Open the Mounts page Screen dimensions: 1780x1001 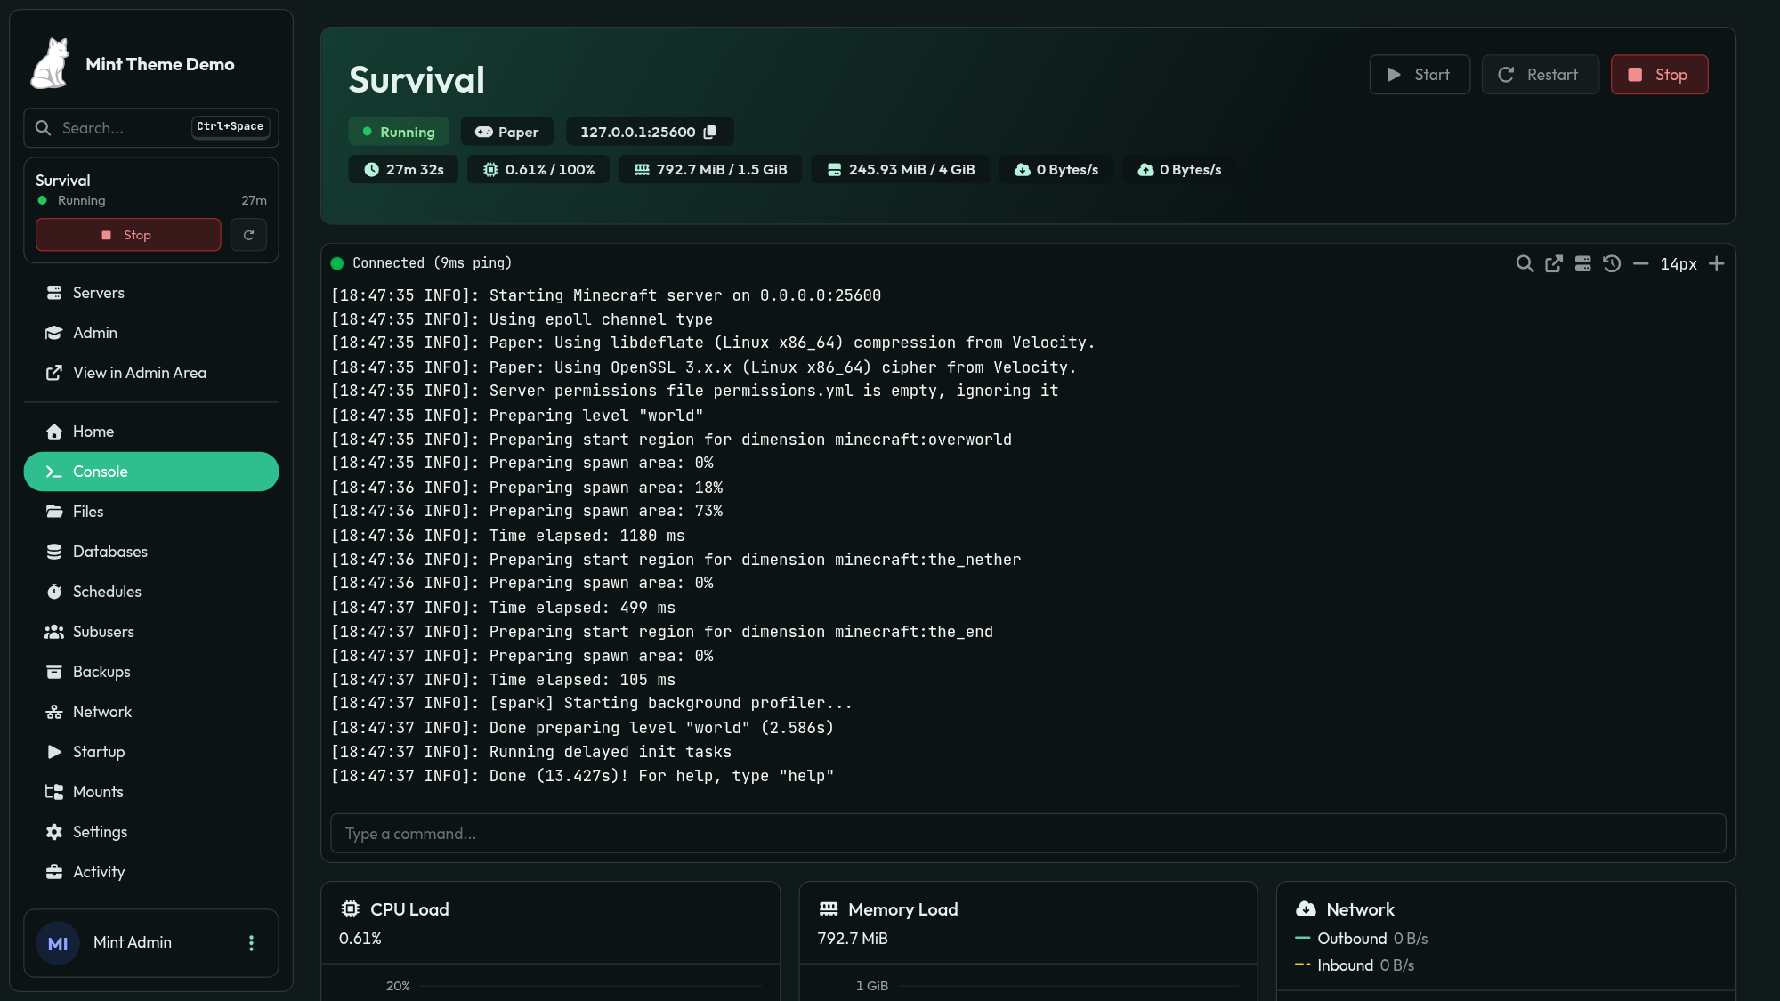point(150,792)
